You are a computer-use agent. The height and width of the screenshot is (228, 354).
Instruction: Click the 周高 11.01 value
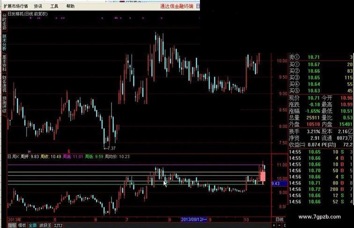78,156
